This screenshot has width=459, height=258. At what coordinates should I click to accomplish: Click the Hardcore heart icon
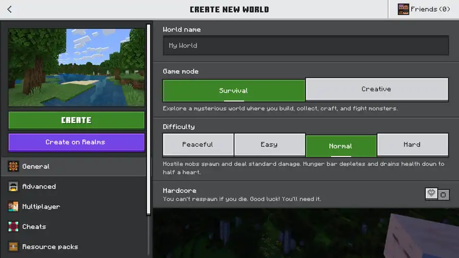click(x=431, y=194)
